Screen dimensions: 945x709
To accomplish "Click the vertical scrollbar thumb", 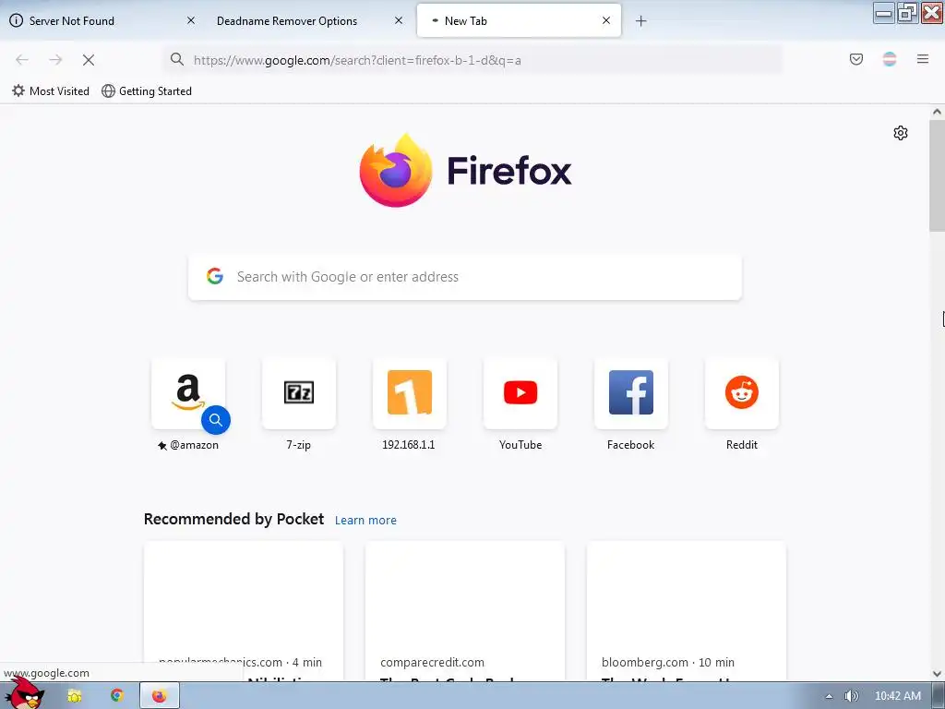I will [x=937, y=174].
